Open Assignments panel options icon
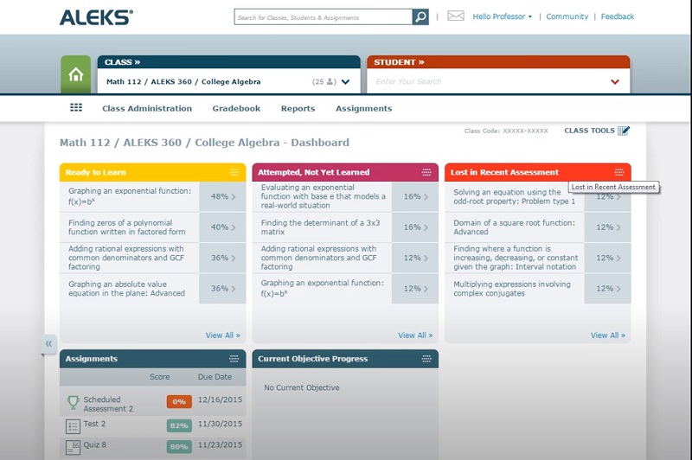 click(234, 359)
